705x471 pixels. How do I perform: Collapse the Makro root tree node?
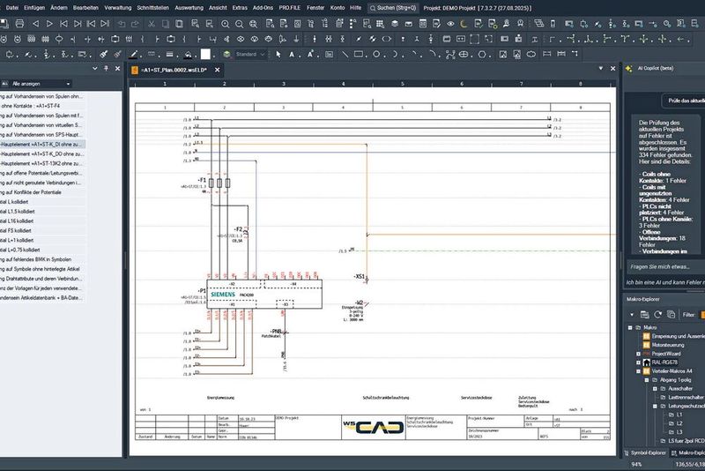pyautogui.click(x=630, y=326)
